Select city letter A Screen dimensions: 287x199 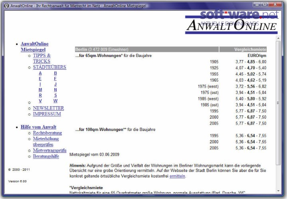click(x=40, y=73)
